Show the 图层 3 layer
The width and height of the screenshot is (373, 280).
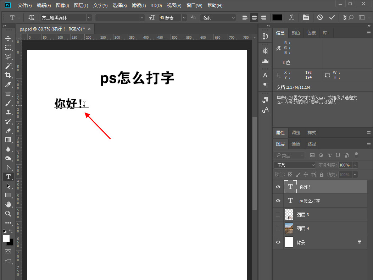tap(278, 215)
